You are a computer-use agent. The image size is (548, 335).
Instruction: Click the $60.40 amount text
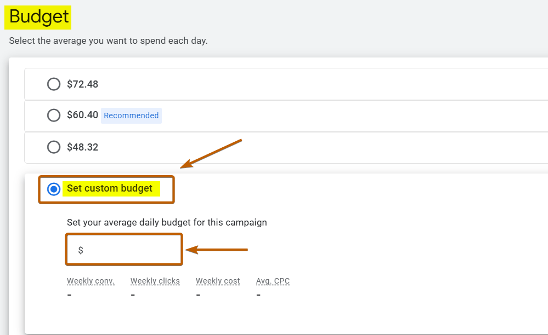82,115
